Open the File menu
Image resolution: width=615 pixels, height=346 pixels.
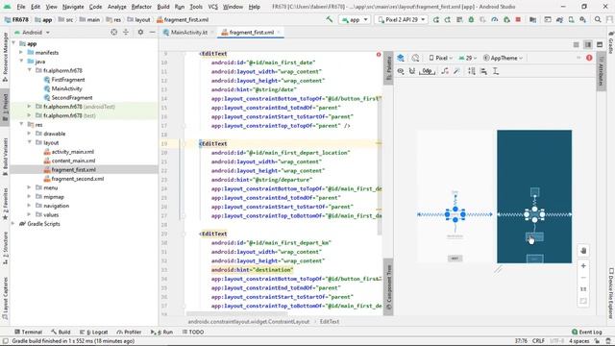click(20, 7)
